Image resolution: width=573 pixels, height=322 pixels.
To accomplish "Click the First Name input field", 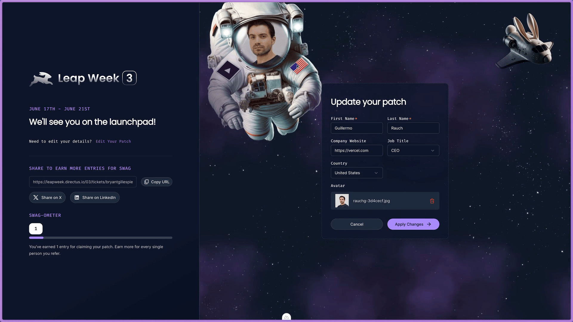I will tap(356, 128).
